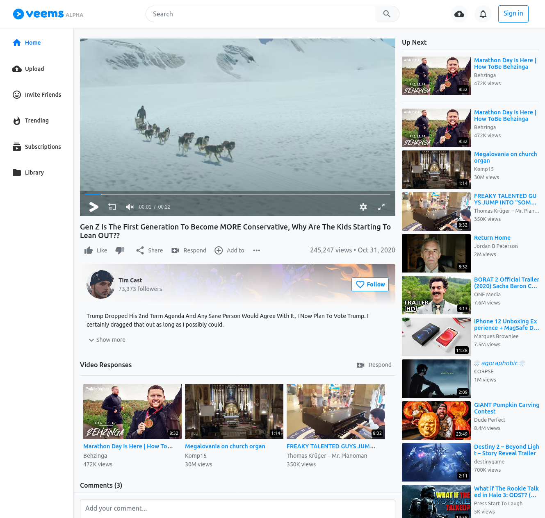The width and height of the screenshot is (545, 518).
Task: Open video player settings gear
Action: [x=363, y=207]
